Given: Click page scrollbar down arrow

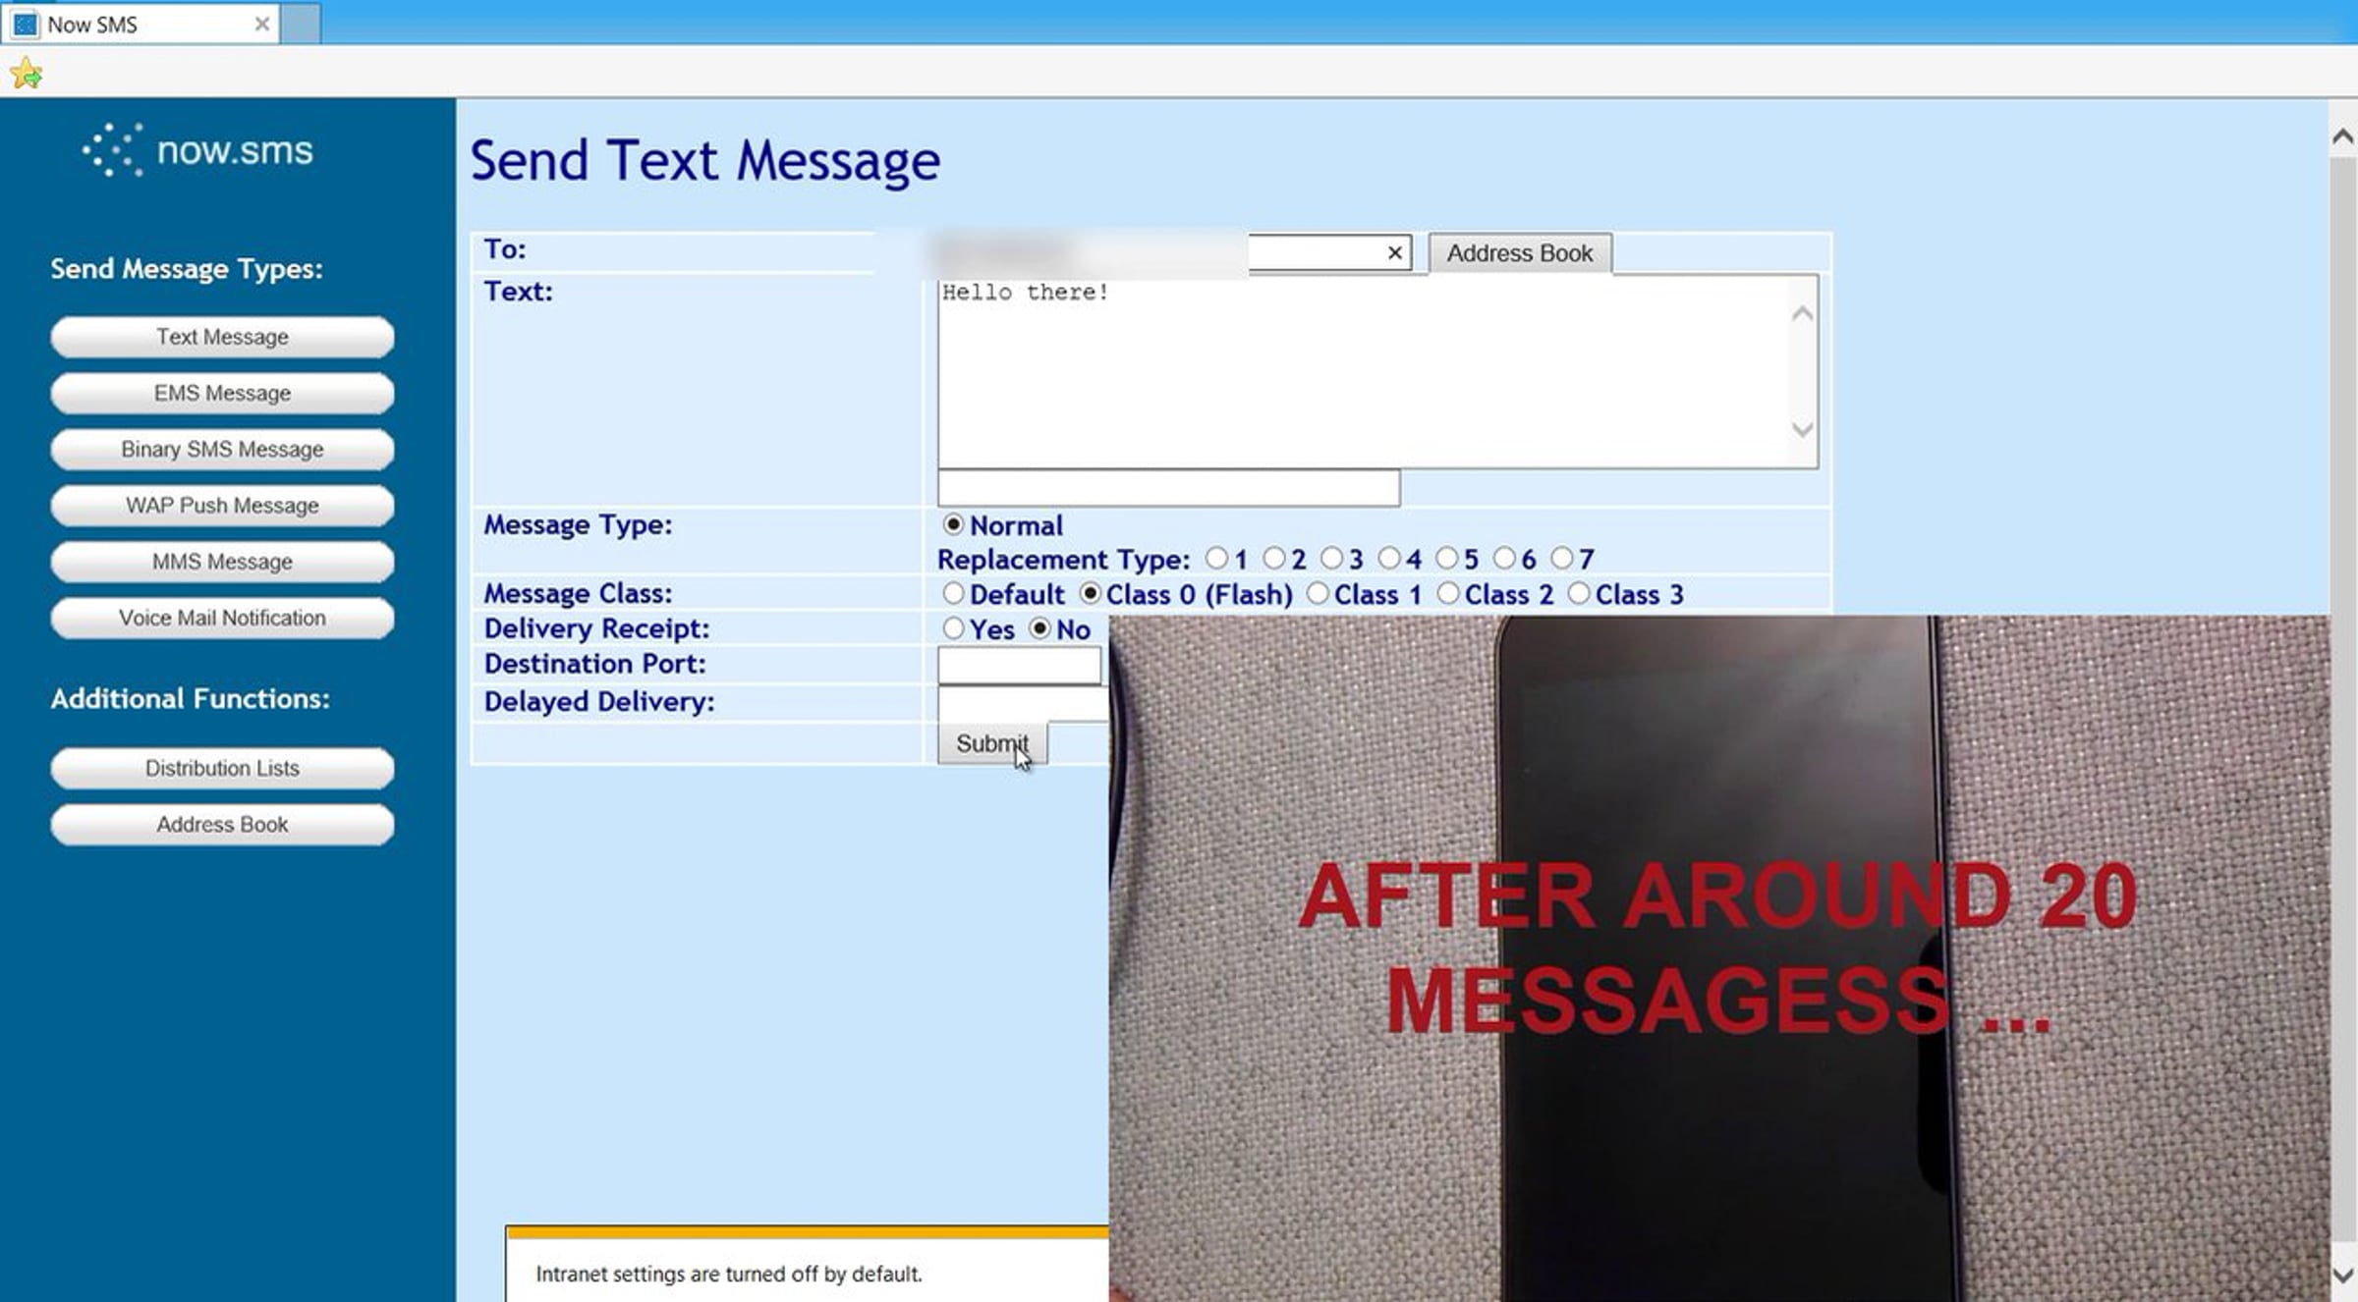Looking at the screenshot, I should pyautogui.click(x=2343, y=1275).
